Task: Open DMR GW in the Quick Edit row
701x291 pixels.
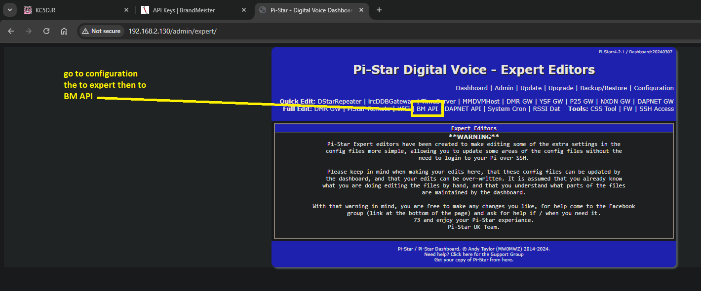Action: 519,102
